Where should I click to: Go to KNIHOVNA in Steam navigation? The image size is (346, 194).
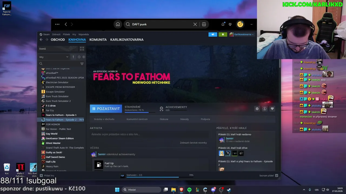pos(77,40)
